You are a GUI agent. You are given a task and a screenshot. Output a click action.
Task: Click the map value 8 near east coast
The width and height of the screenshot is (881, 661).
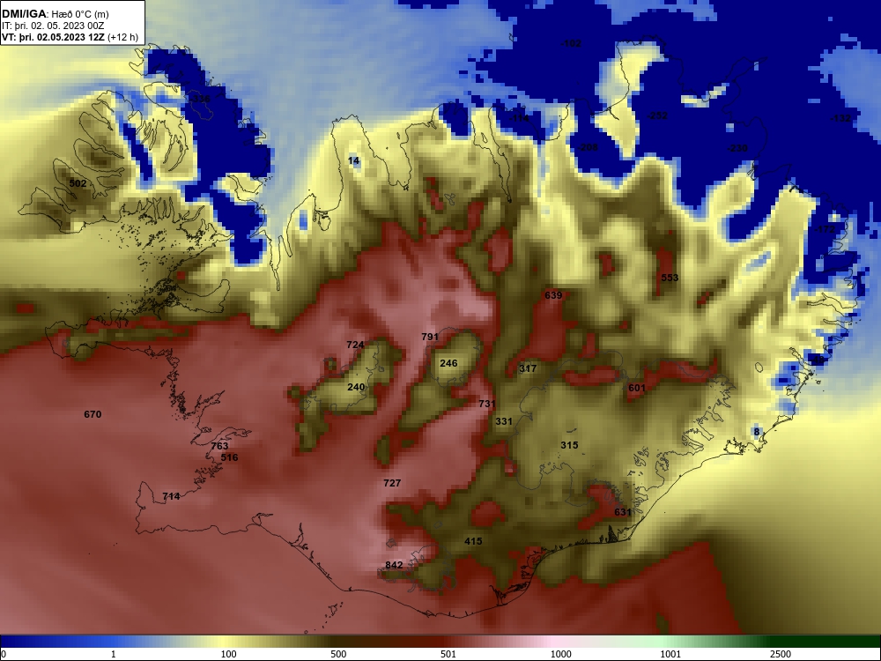tap(756, 432)
